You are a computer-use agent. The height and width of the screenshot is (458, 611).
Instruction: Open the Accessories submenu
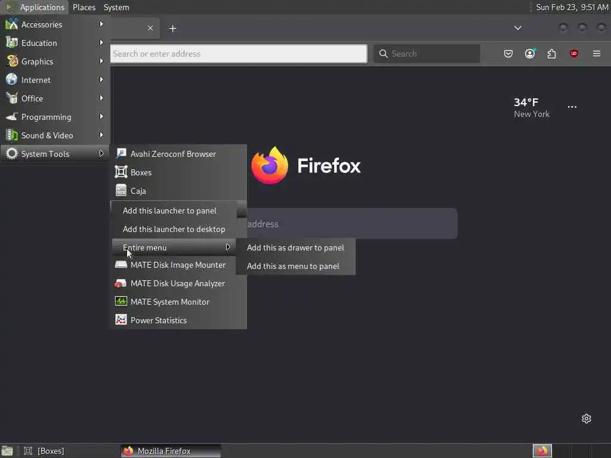tap(55, 24)
